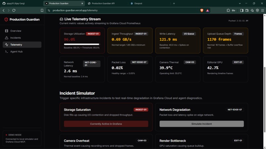
Task: Click the Incident Simulator heading
Action: [x=77, y=93]
